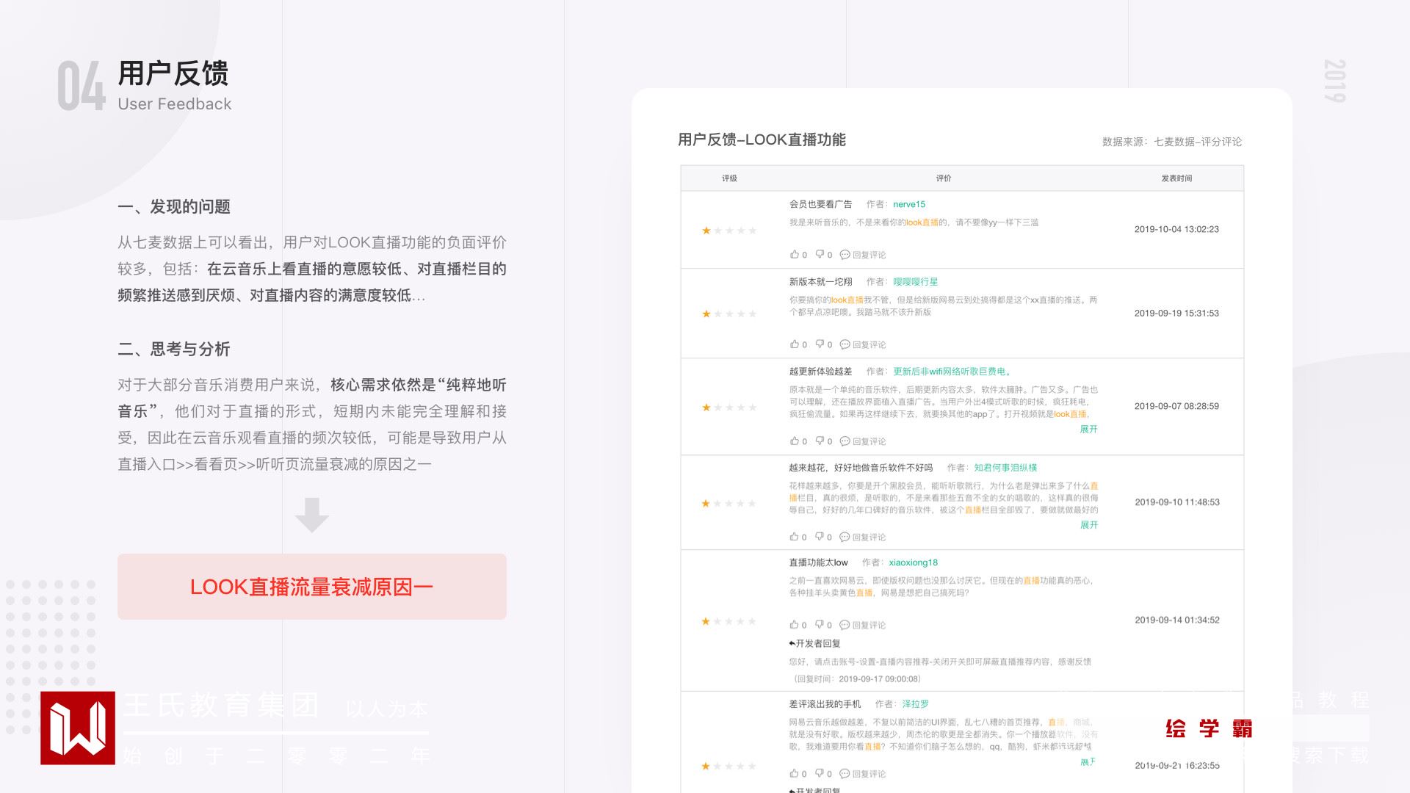Image resolution: width=1410 pixels, height=793 pixels.
Task: Click the red W logo icon
Action: [x=78, y=728]
